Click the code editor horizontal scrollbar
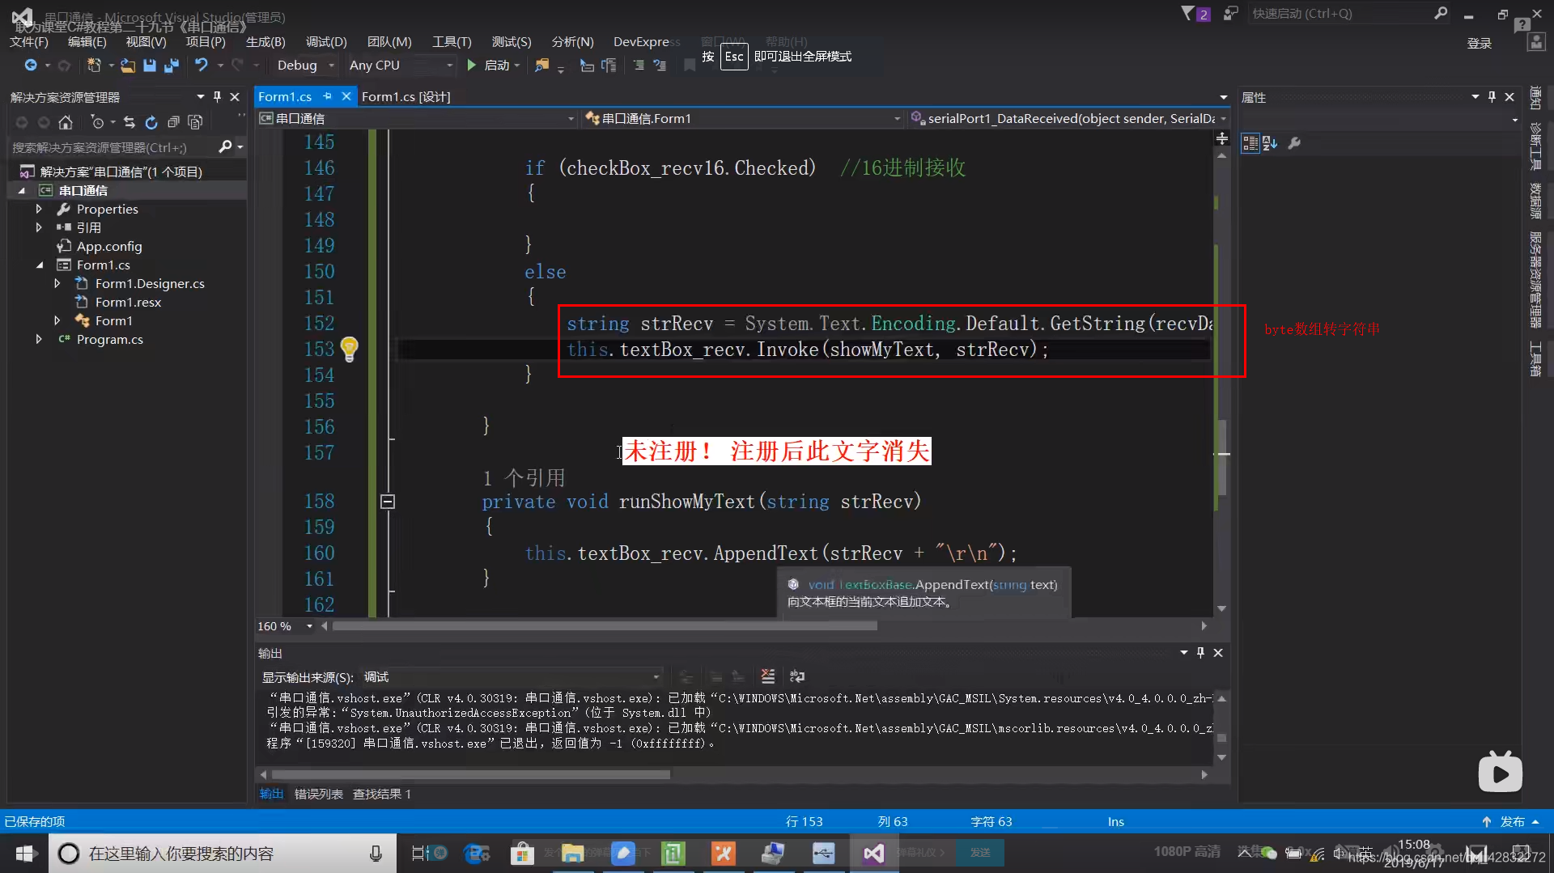 [x=605, y=626]
